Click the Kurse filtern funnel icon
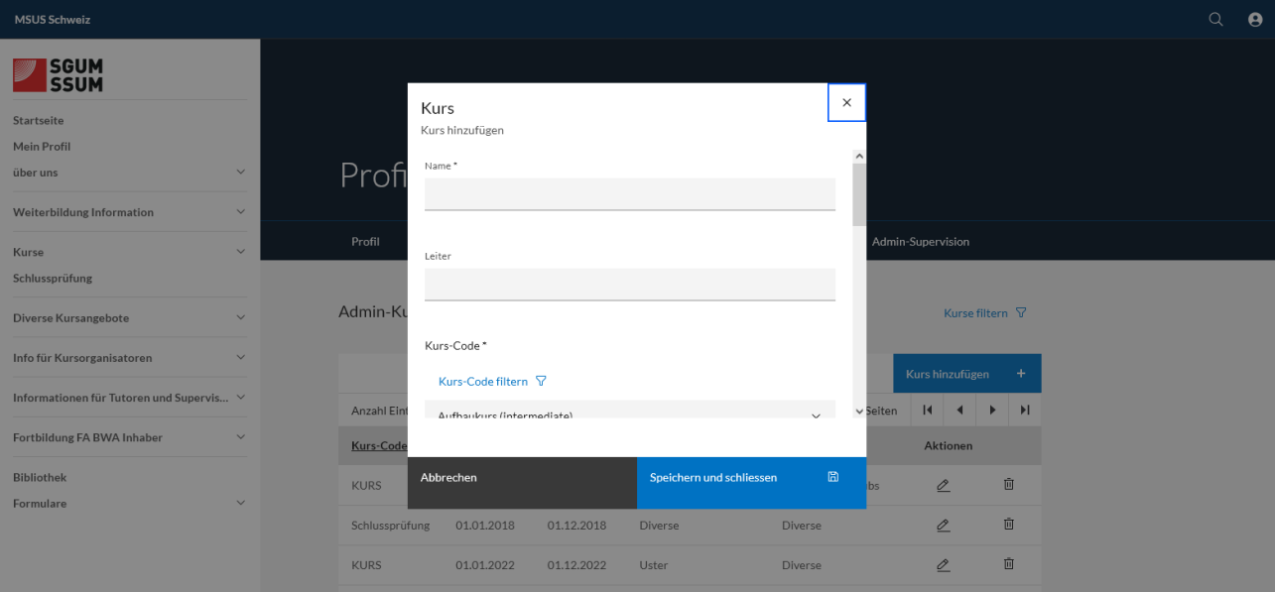Screen dimensions: 1275x592 pyautogui.click(x=1021, y=312)
